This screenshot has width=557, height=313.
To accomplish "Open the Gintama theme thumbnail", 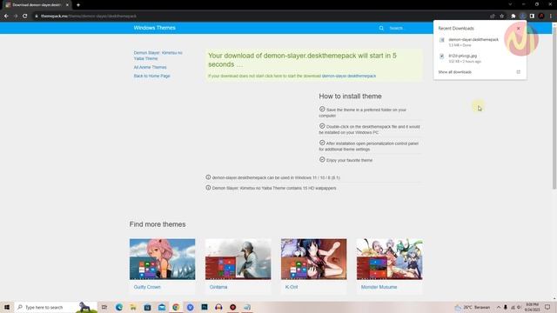I will coord(238,259).
